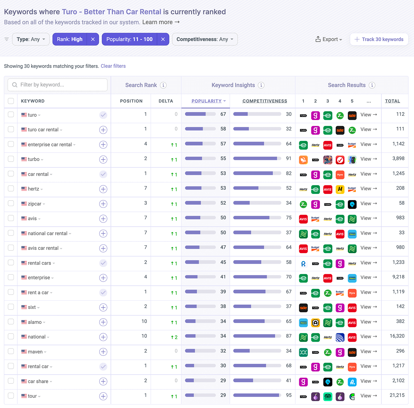Open Avis app icon in 'avis' row

[x=303, y=219]
